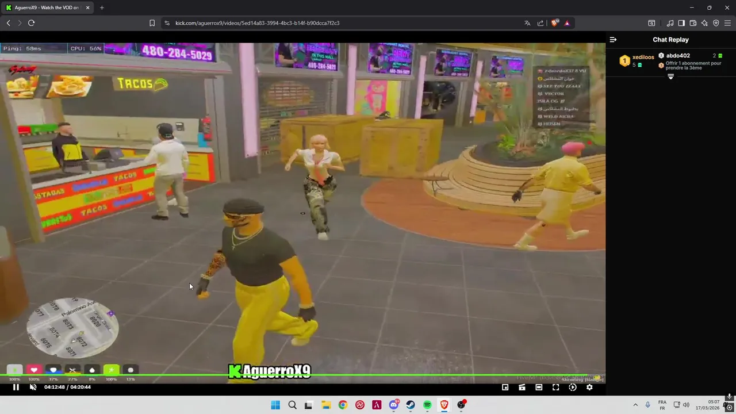Open the Brave media playlist music icon
This screenshot has height=414, width=736.
(670, 23)
